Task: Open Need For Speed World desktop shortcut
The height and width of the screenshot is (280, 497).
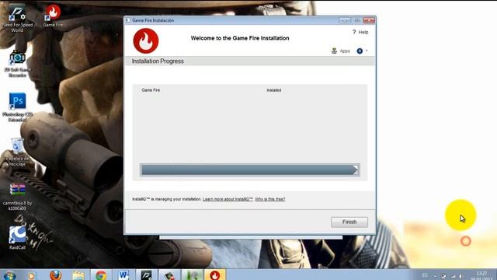Action: 17,19
